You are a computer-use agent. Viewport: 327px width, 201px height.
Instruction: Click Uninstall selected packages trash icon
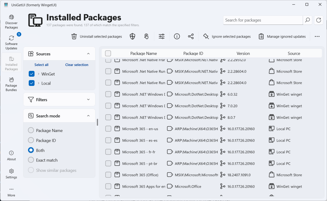click(x=74, y=37)
